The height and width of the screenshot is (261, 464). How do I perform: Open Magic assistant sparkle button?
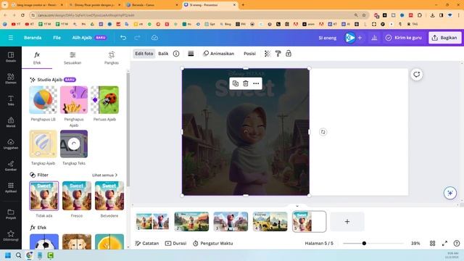point(450,193)
